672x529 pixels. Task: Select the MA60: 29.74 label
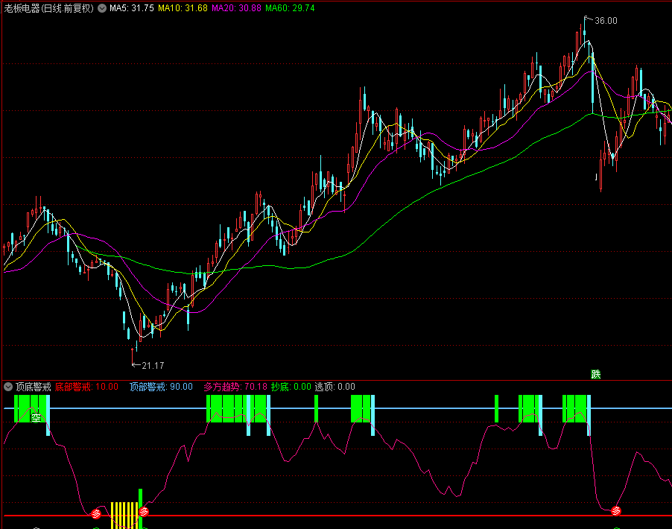pos(290,8)
